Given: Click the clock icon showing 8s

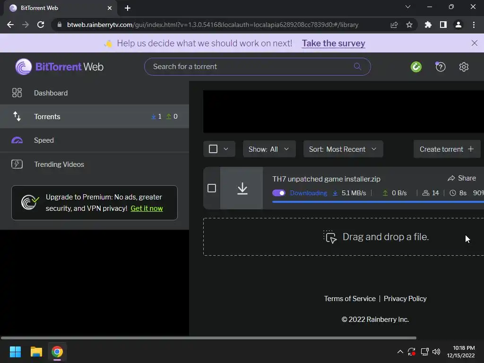Looking at the screenshot, I should [452, 193].
